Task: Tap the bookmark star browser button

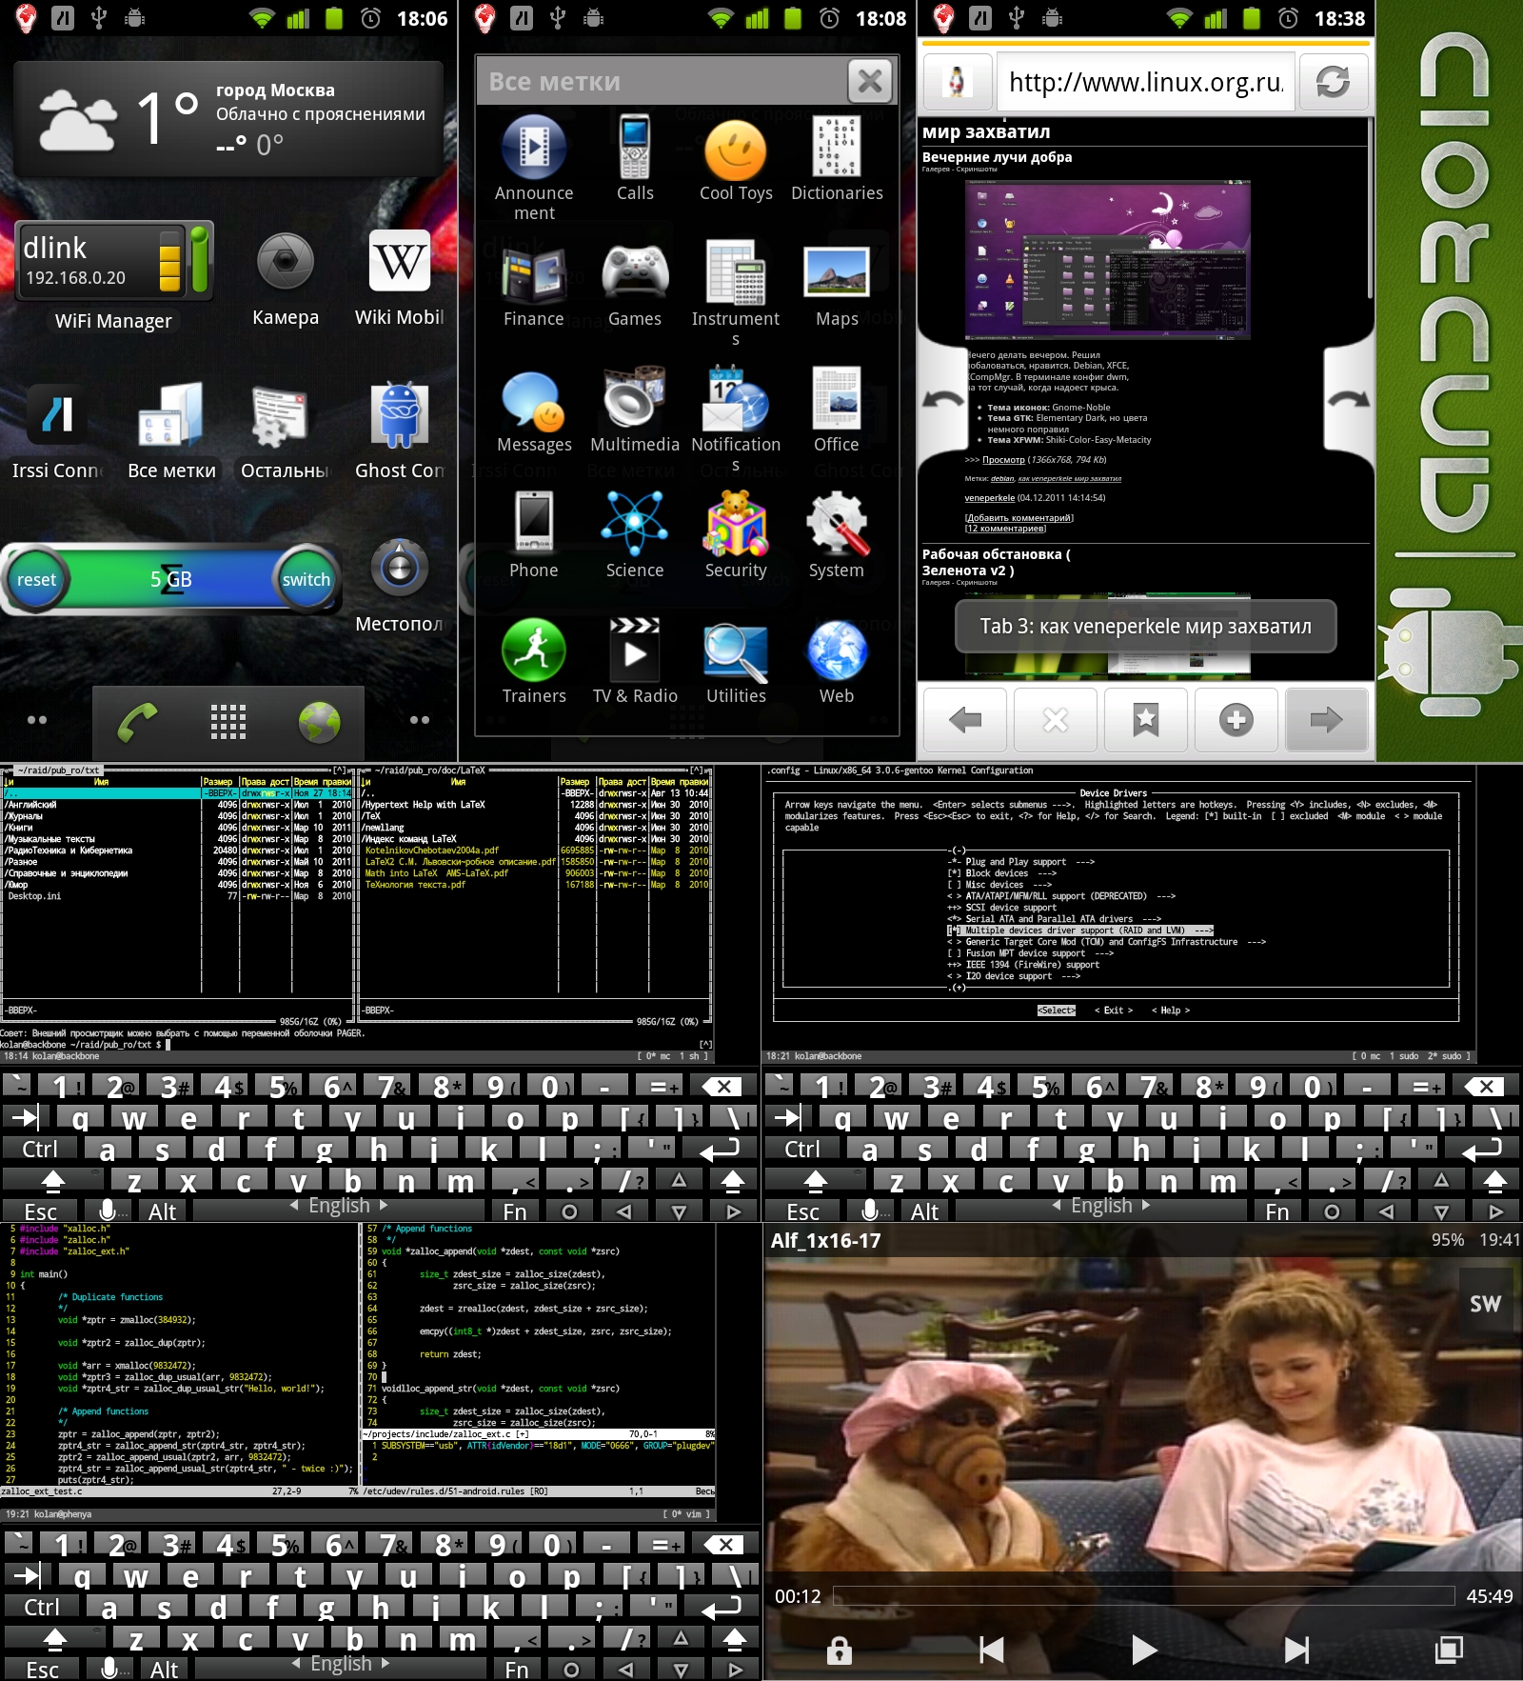Action: [1146, 720]
